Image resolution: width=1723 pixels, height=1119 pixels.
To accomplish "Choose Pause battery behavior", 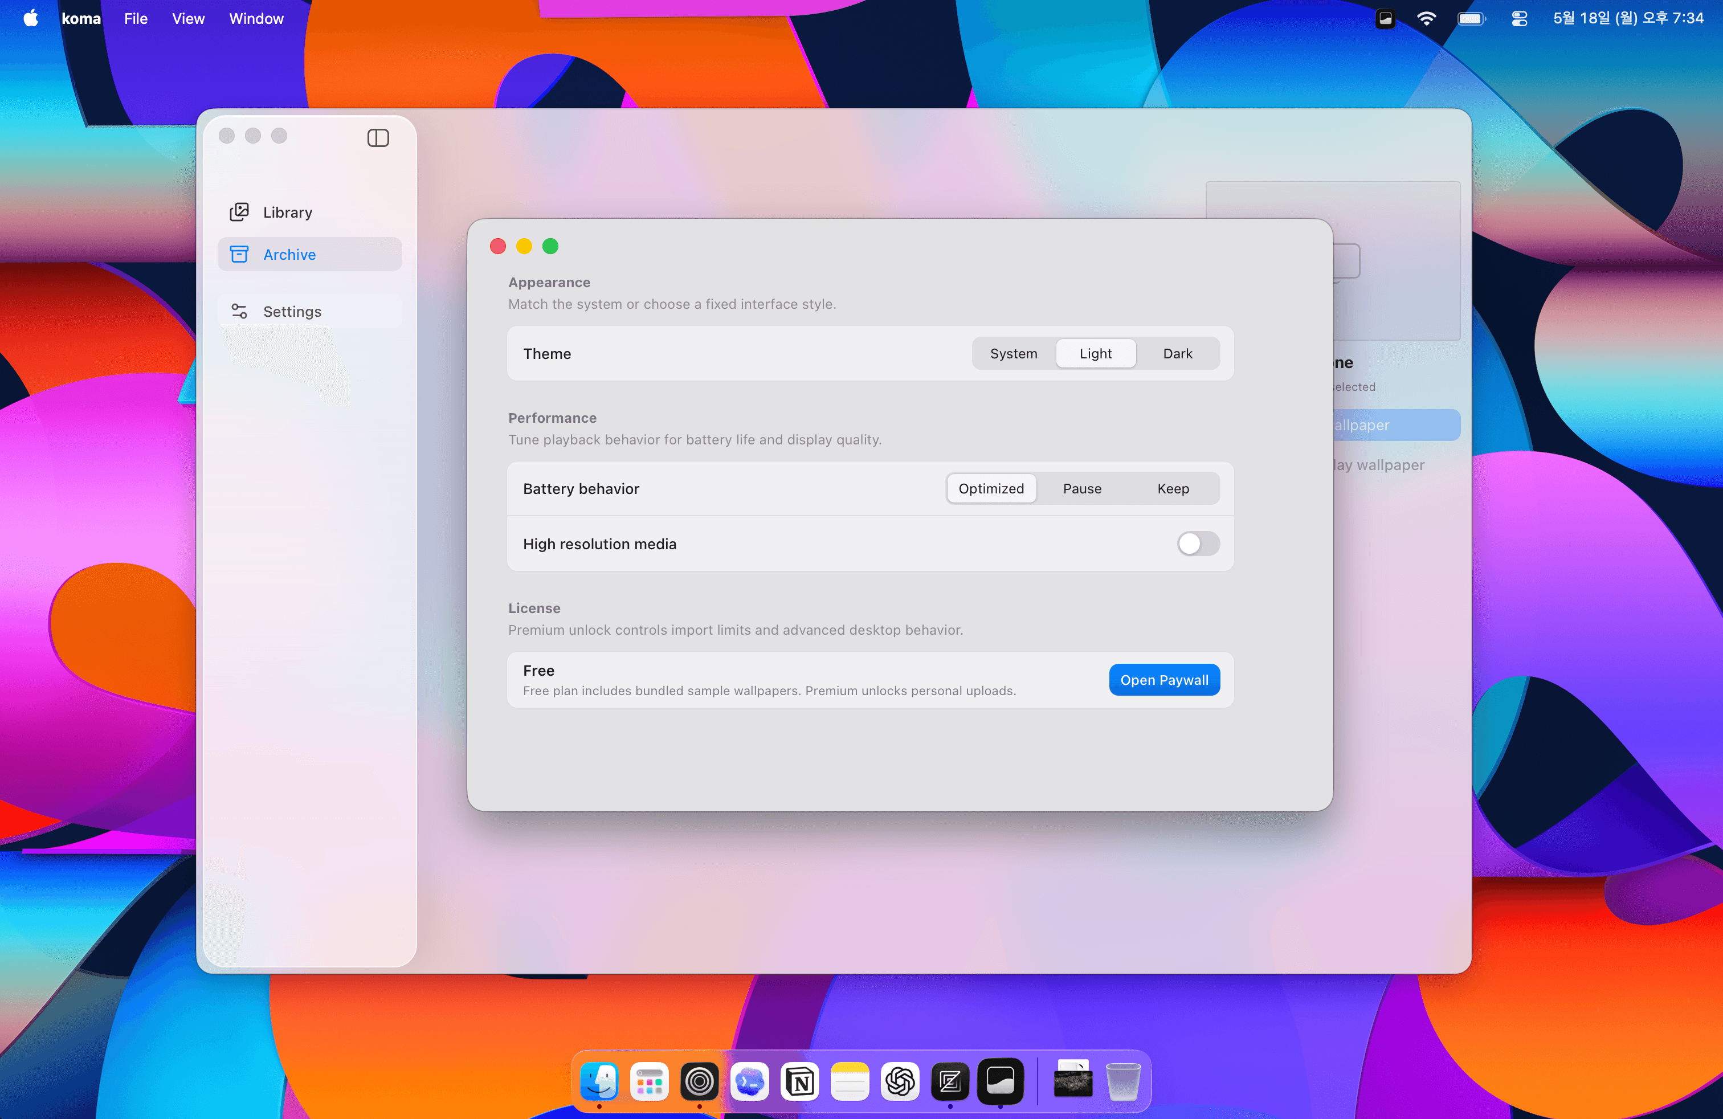I will pyautogui.click(x=1081, y=489).
